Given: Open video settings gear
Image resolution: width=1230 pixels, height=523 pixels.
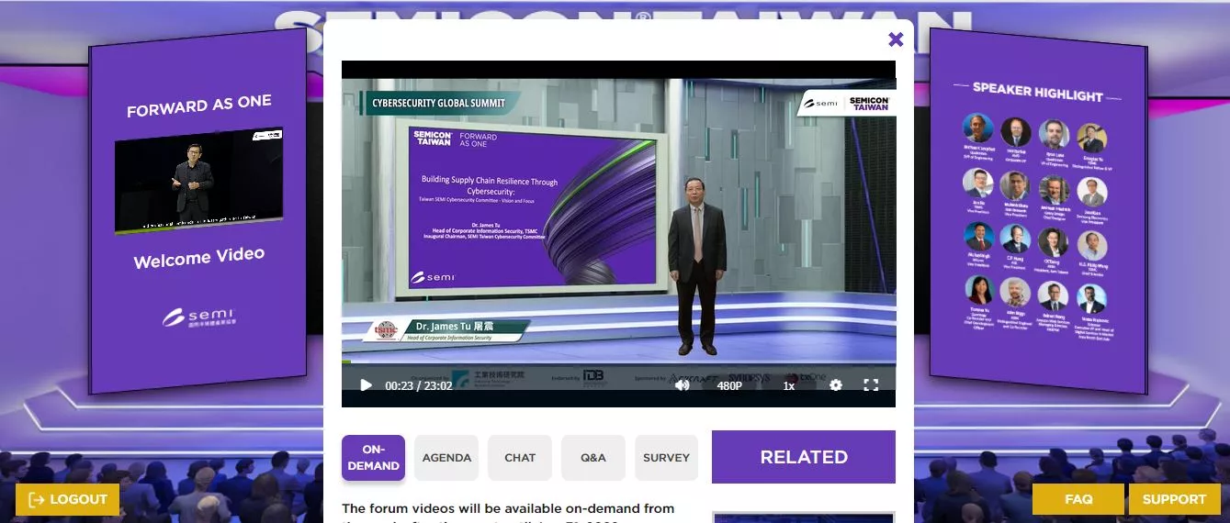Looking at the screenshot, I should pyautogui.click(x=835, y=385).
